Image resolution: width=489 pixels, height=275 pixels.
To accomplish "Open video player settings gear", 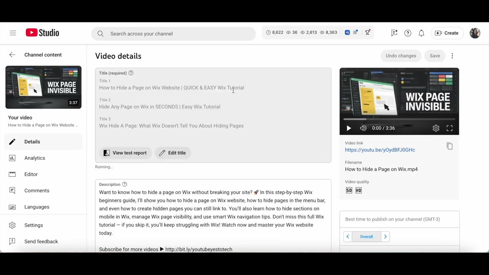I will click(x=436, y=128).
